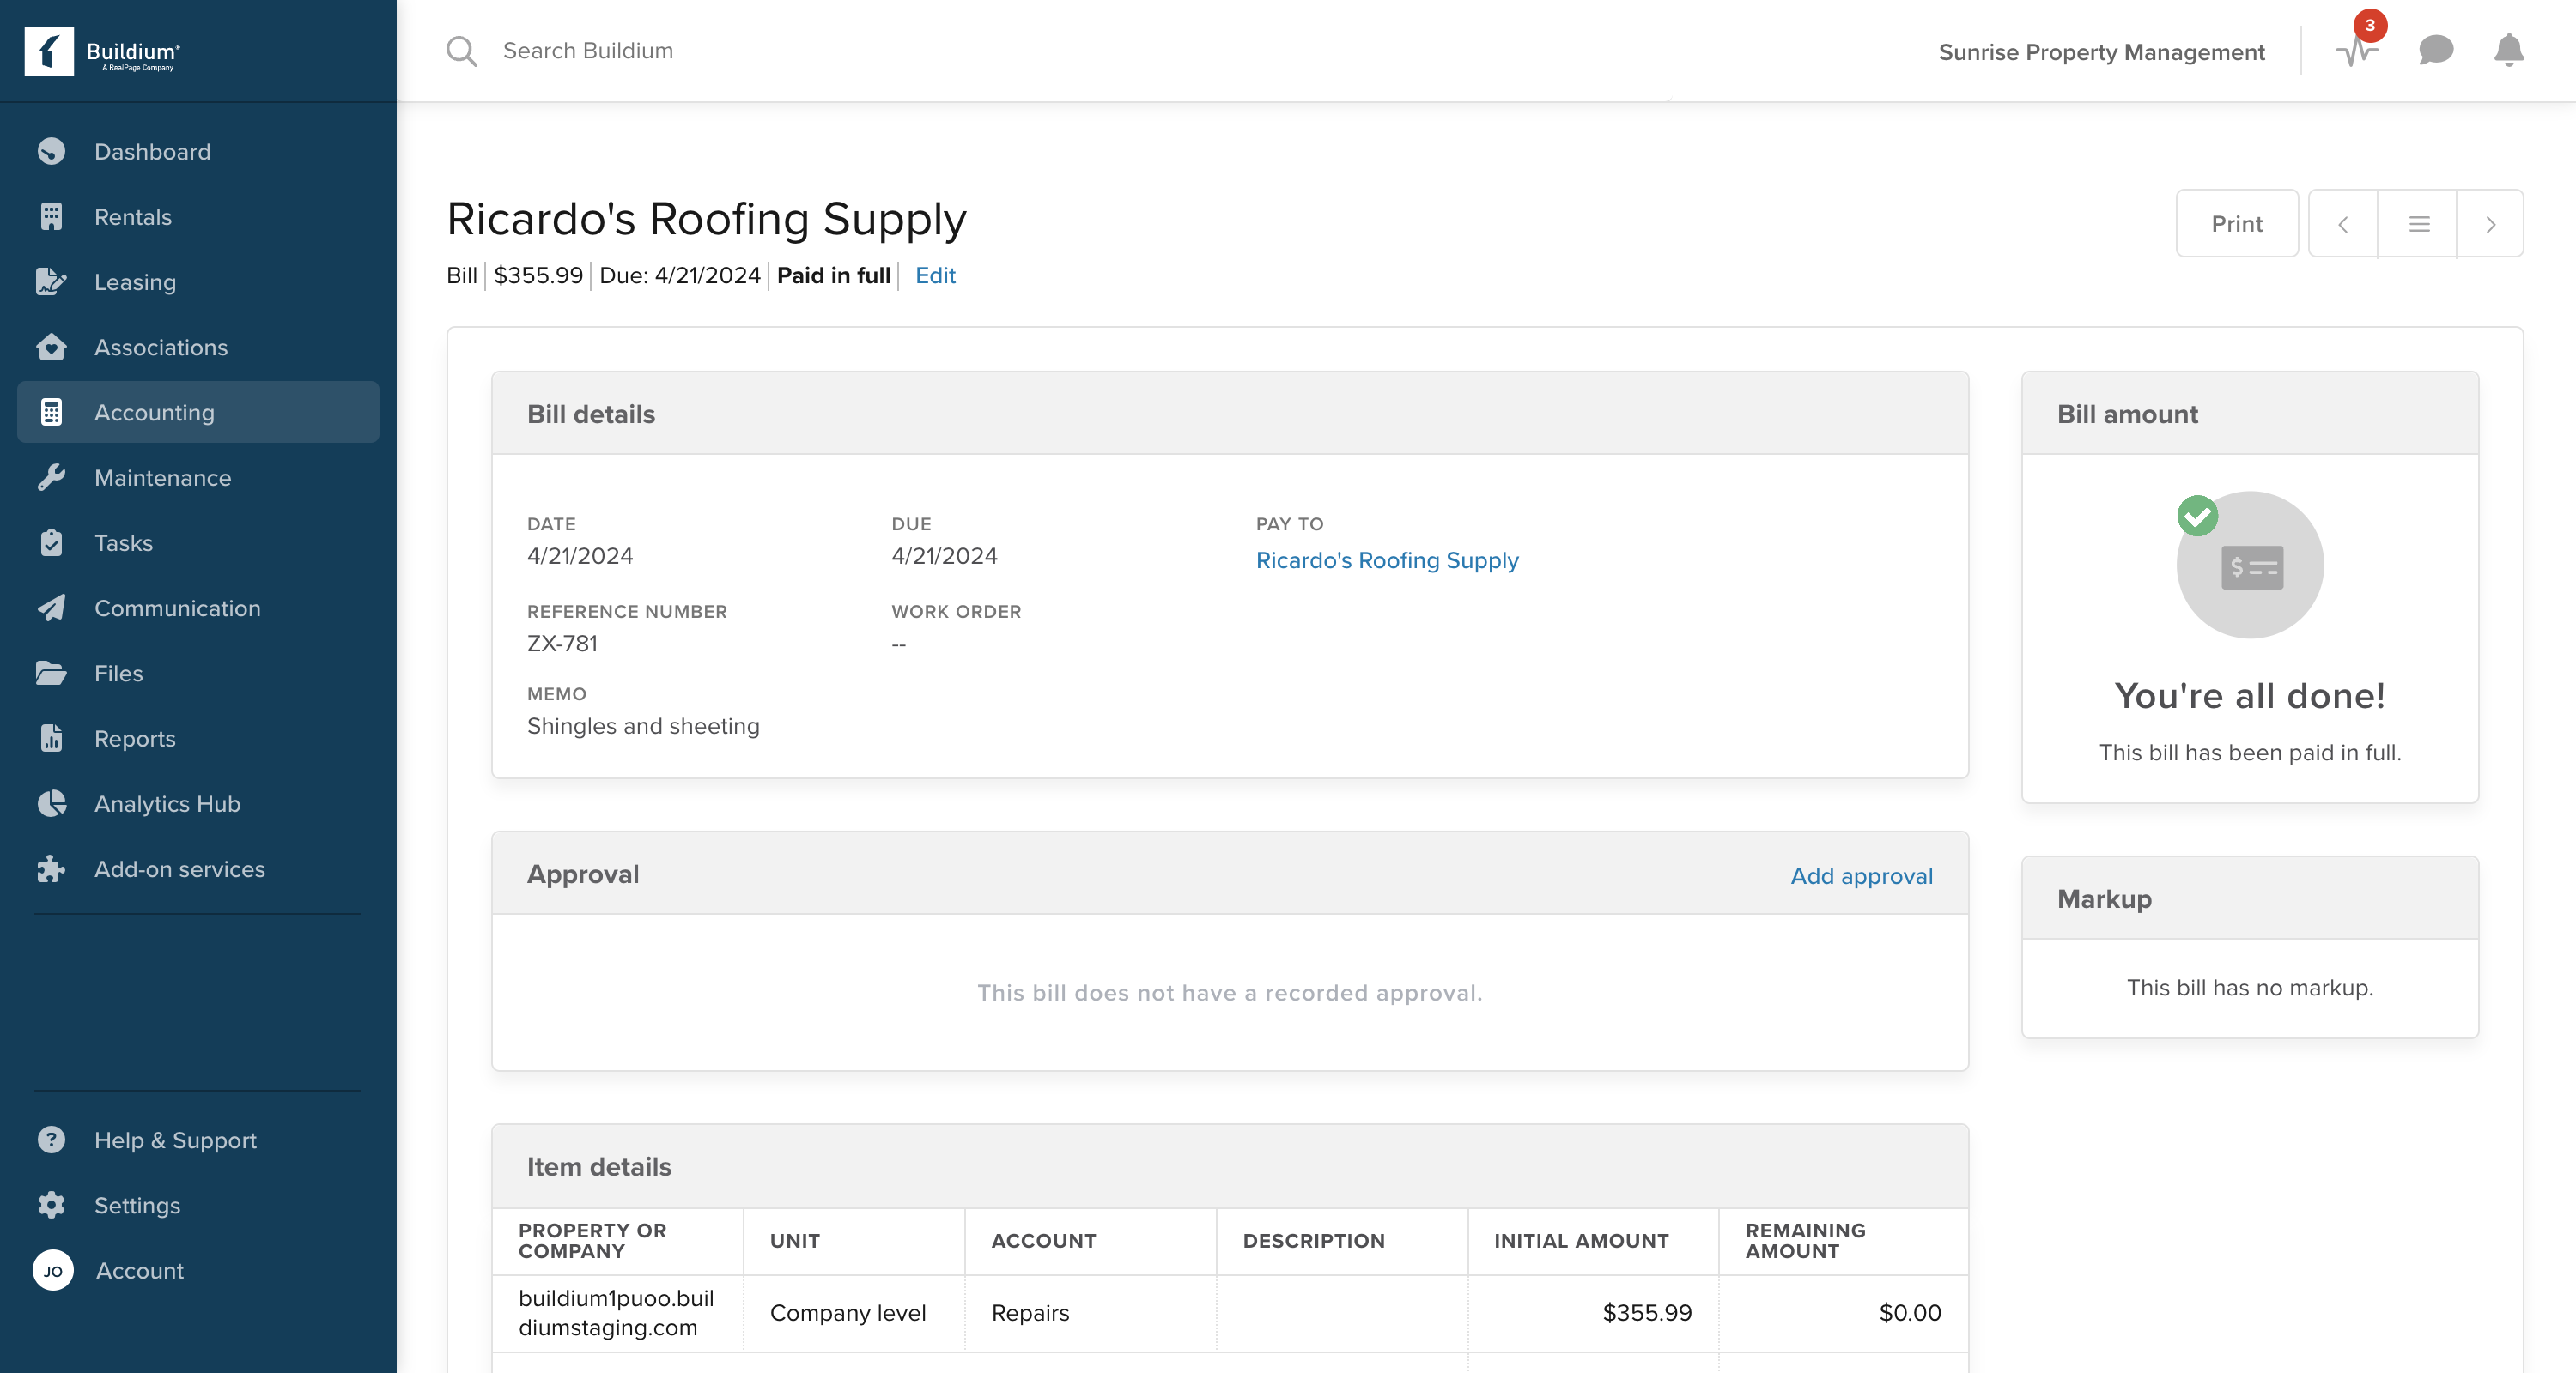This screenshot has height=1373, width=2576.
Task: Click the Edit link next to Paid in full
Action: pos(935,275)
